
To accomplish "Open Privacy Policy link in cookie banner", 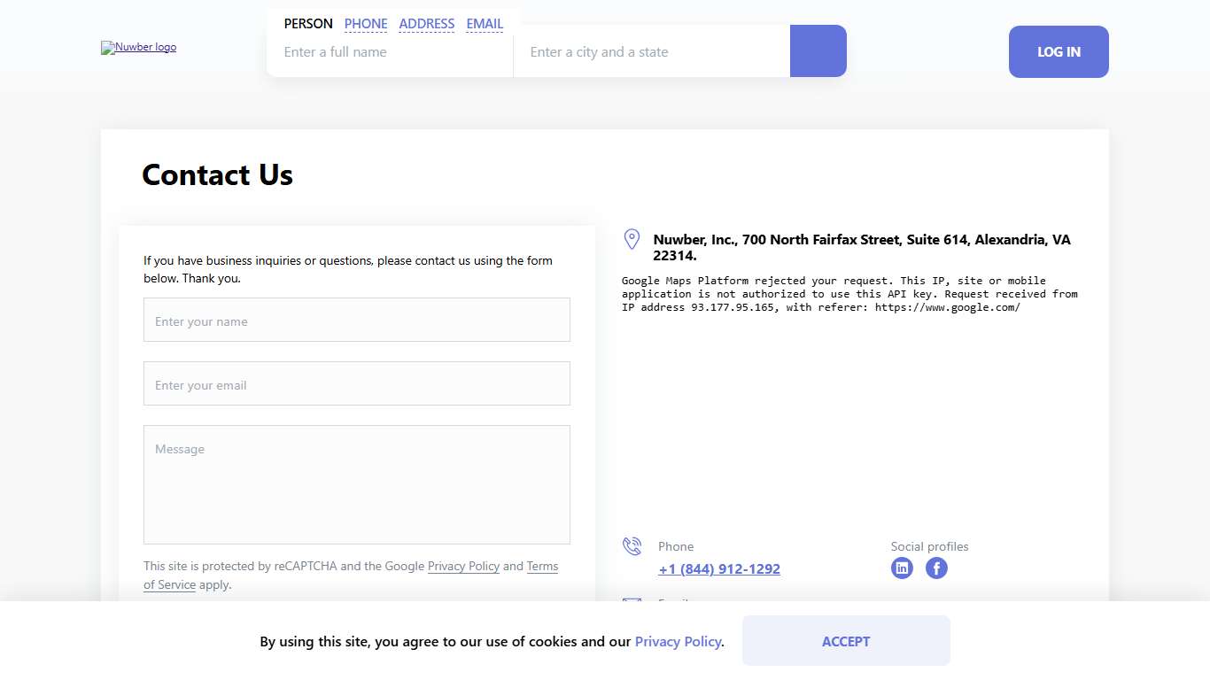I will click(x=678, y=642).
